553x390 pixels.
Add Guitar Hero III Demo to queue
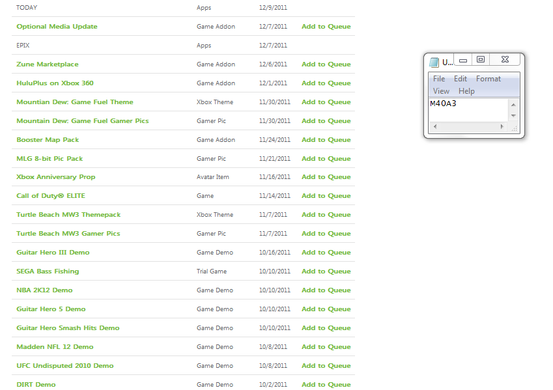(x=326, y=253)
